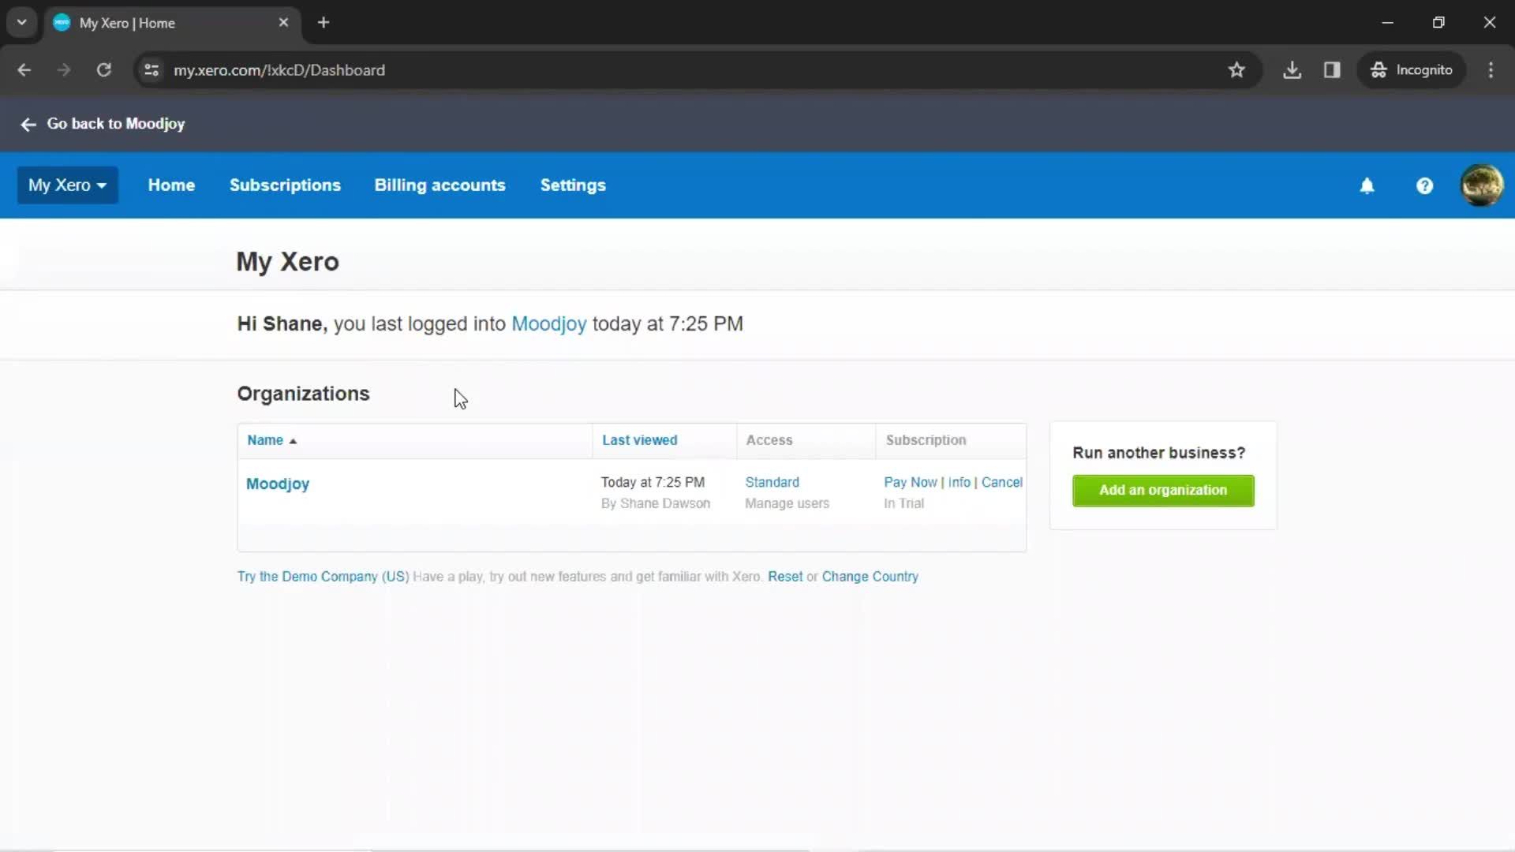1515x852 pixels.
Task: Click Manage users for Moodjoy
Action: 787,503
